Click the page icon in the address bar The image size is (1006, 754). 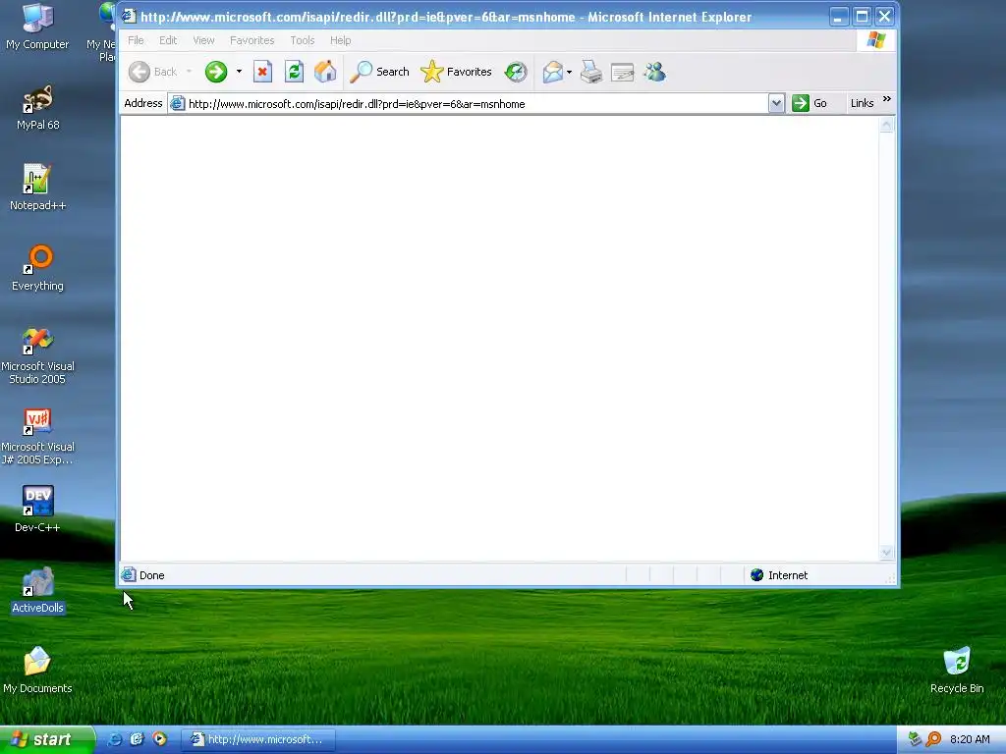[178, 103]
